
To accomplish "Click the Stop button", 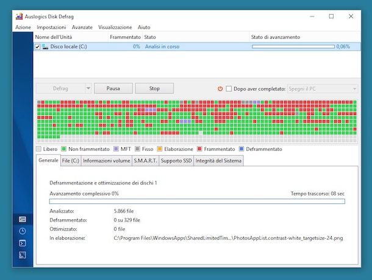I will click(154, 88).
